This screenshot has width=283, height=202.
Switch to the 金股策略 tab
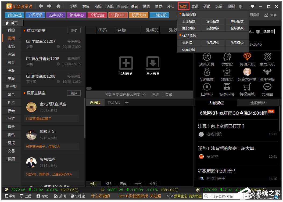258,103
